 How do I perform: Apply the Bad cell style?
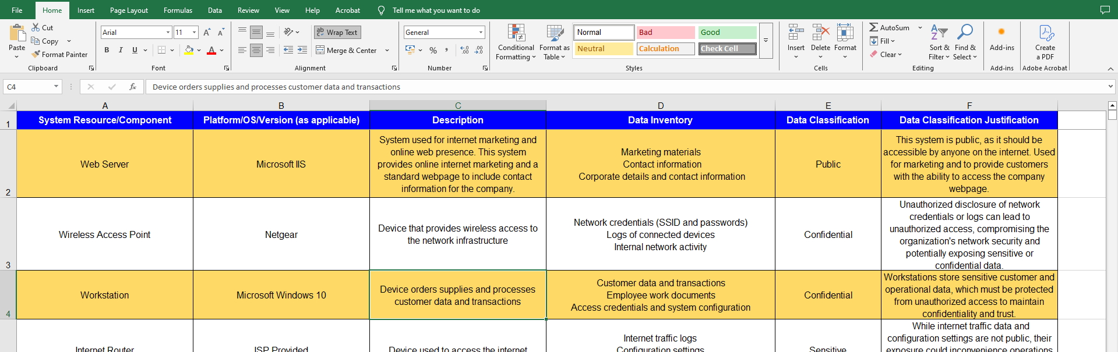pos(665,32)
